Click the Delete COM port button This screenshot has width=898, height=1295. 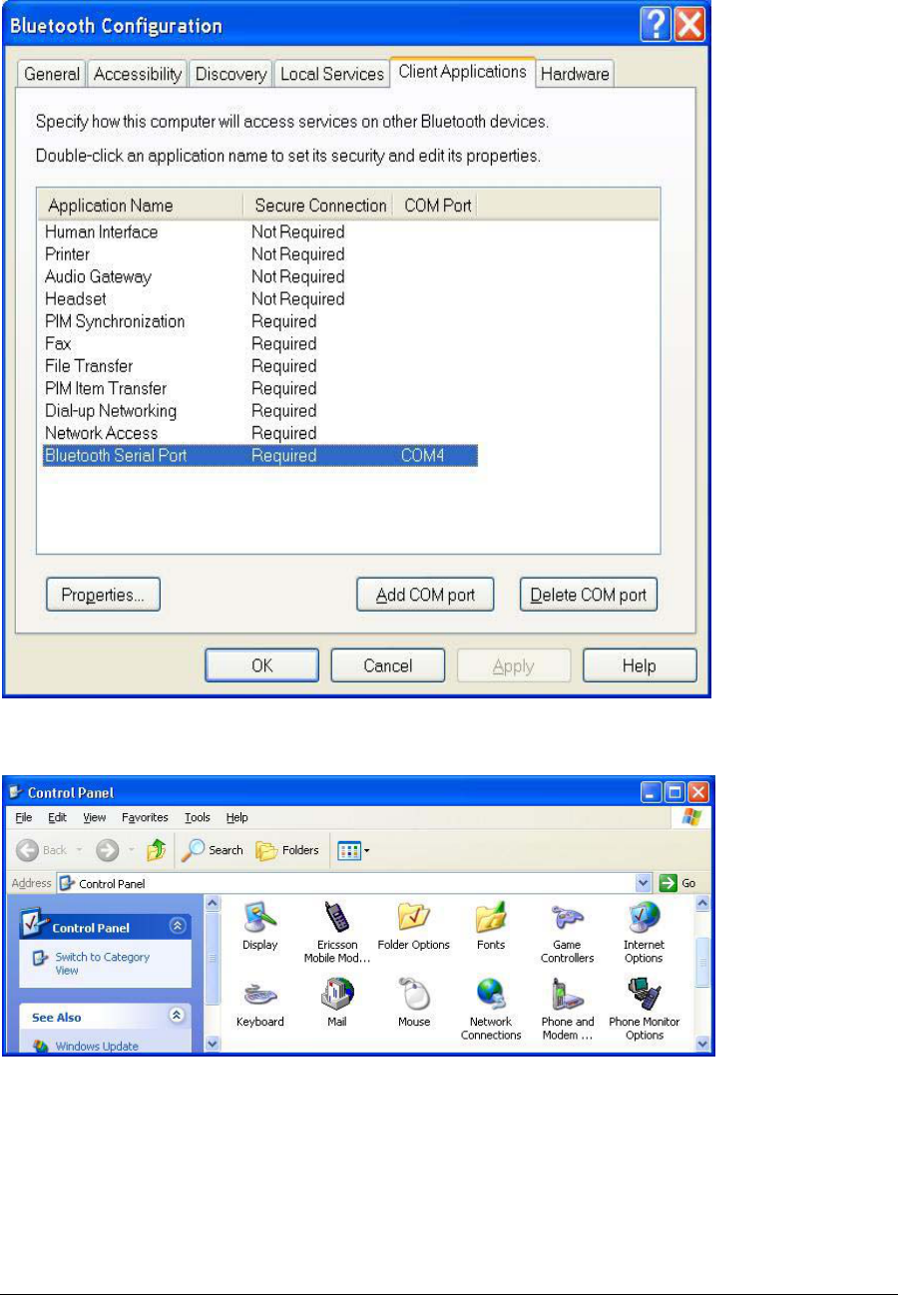tap(589, 596)
